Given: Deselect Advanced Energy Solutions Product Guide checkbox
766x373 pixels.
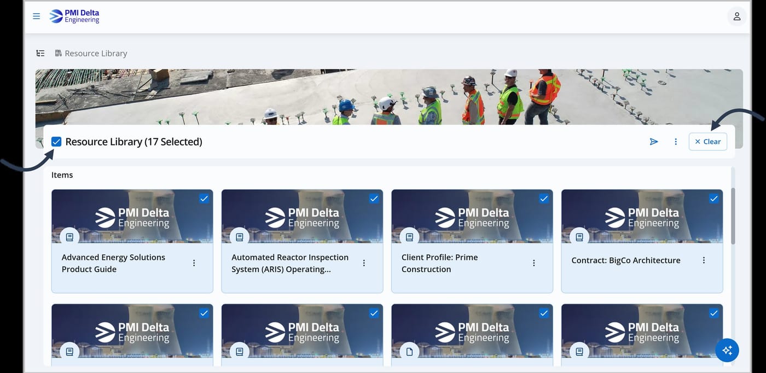Looking at the screenshot, I should (204, 199).
